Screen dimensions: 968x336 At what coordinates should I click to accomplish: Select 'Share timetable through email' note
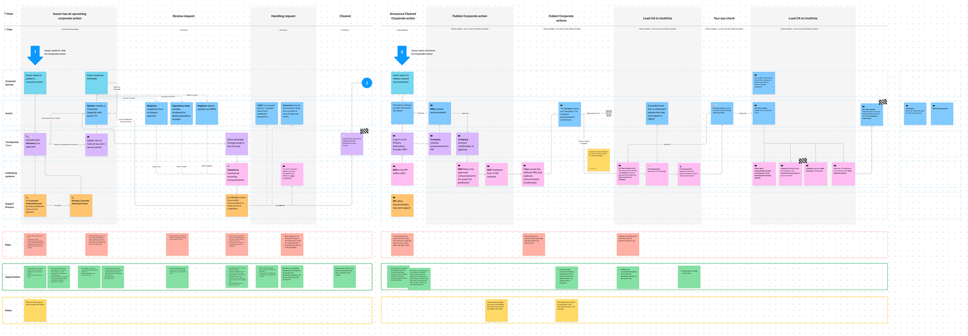tap(236, 144)
